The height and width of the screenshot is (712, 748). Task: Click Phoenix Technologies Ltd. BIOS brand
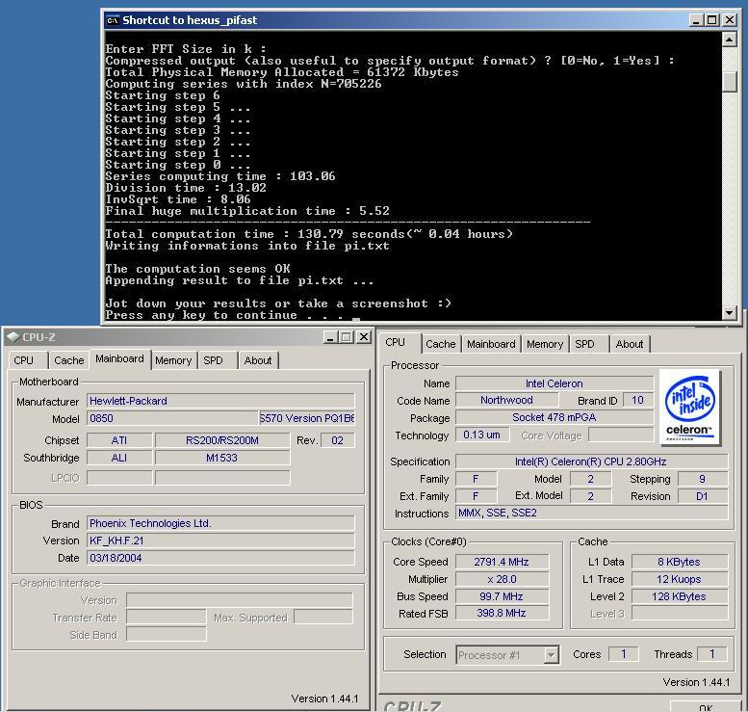pos(220,523)
